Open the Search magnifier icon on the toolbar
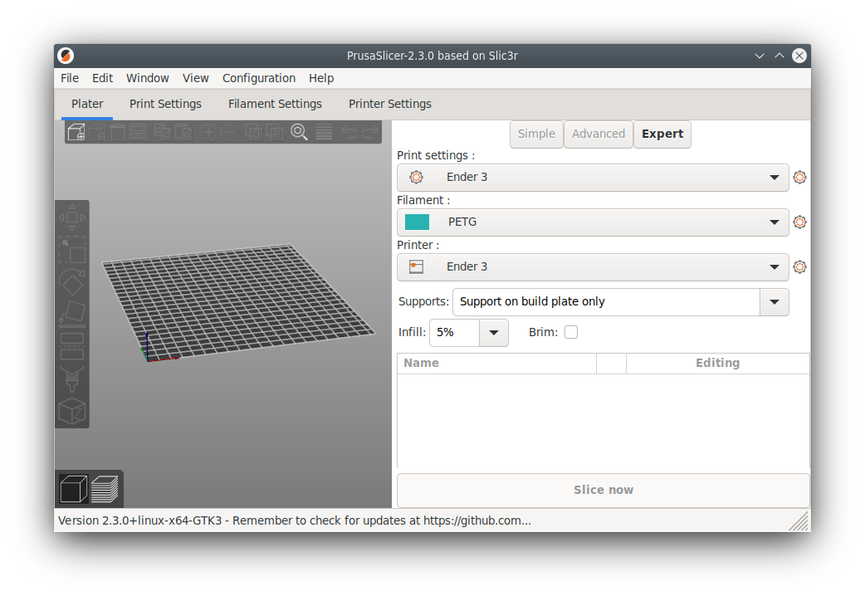865x596 pixels. click(298, 132)
